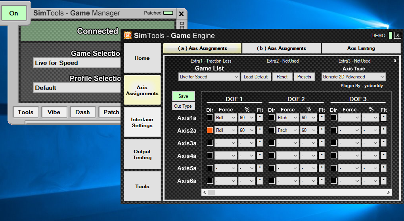The width and height of the screenshot is (404, 221).
Task: Click Axis3a DOF 1 Flt filter button
Action: pyautogui.click(x=260, y=143)
